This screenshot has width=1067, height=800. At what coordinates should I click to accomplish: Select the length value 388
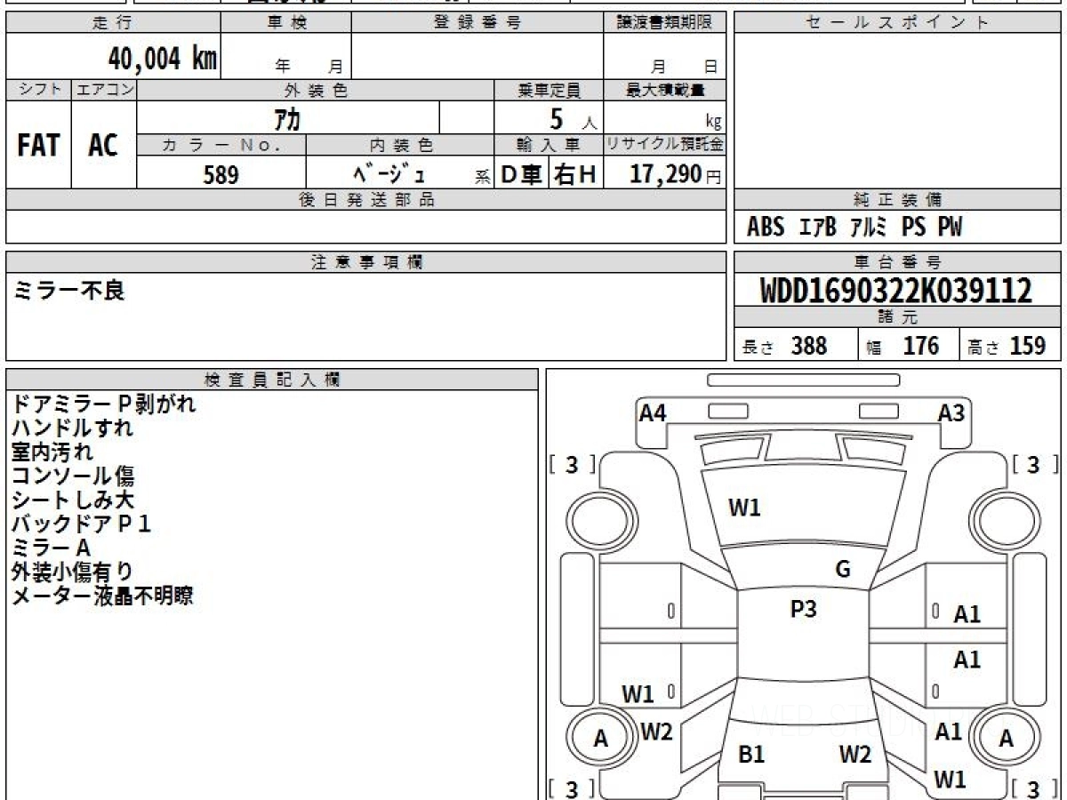809,346
